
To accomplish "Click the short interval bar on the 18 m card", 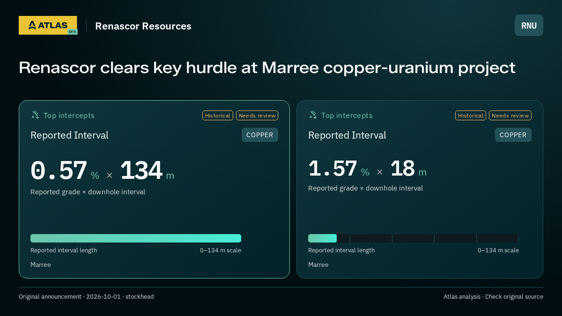I will point(322,238).
